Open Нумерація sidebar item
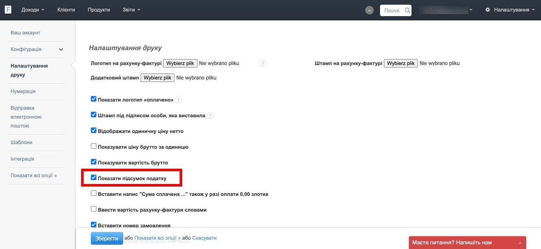The width and height of the screenshot is (541, 249). (x=23, y=91)
